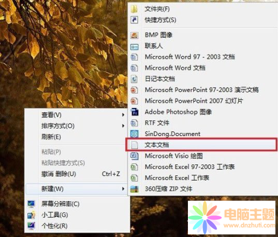Select the 360压缩 ZIP 文件 icon
Screen dimensions: 278x237
pyautogui.click(x=135, y=189)
